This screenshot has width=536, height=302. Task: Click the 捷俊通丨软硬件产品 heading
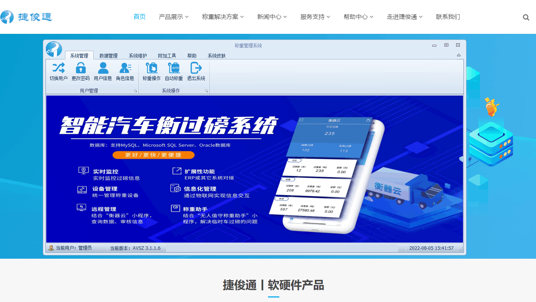[273, 285]
